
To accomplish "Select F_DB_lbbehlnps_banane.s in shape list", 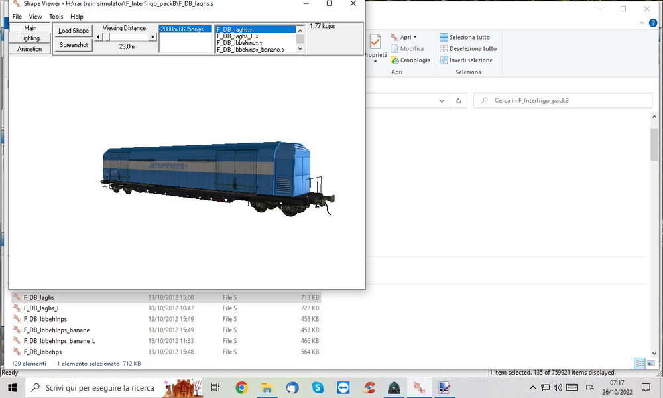I will coord(255,50).
